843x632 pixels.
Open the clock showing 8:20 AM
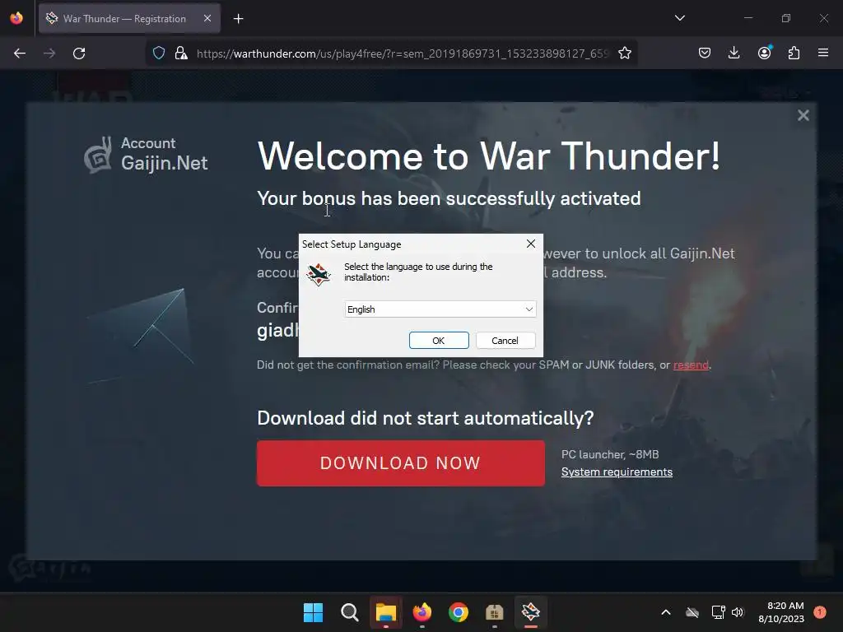[781, 612]
